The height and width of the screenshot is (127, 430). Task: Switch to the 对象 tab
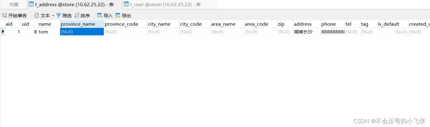click(x=14, y=4)
